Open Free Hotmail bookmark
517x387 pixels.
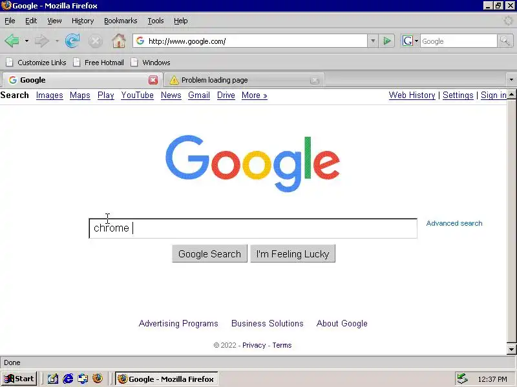coord(99,63)
